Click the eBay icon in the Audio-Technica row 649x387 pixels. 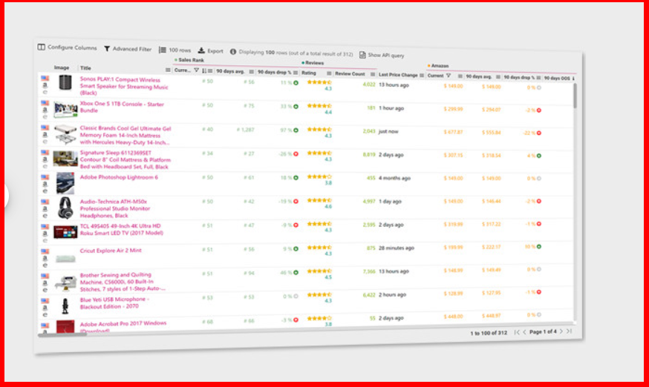[x=45, y=216]
